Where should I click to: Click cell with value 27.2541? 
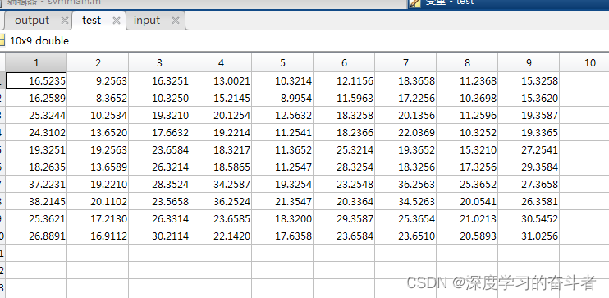point(529,149)
